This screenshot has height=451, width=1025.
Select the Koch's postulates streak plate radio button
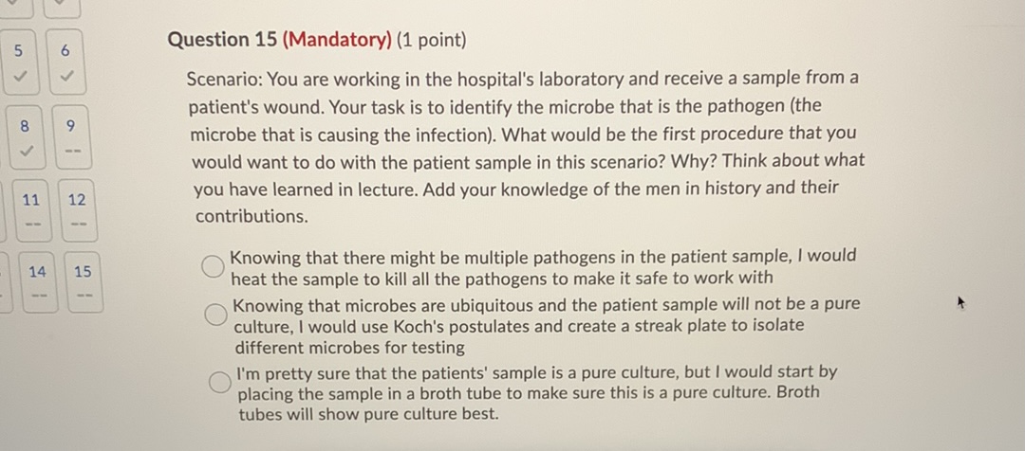pos(216,314)
